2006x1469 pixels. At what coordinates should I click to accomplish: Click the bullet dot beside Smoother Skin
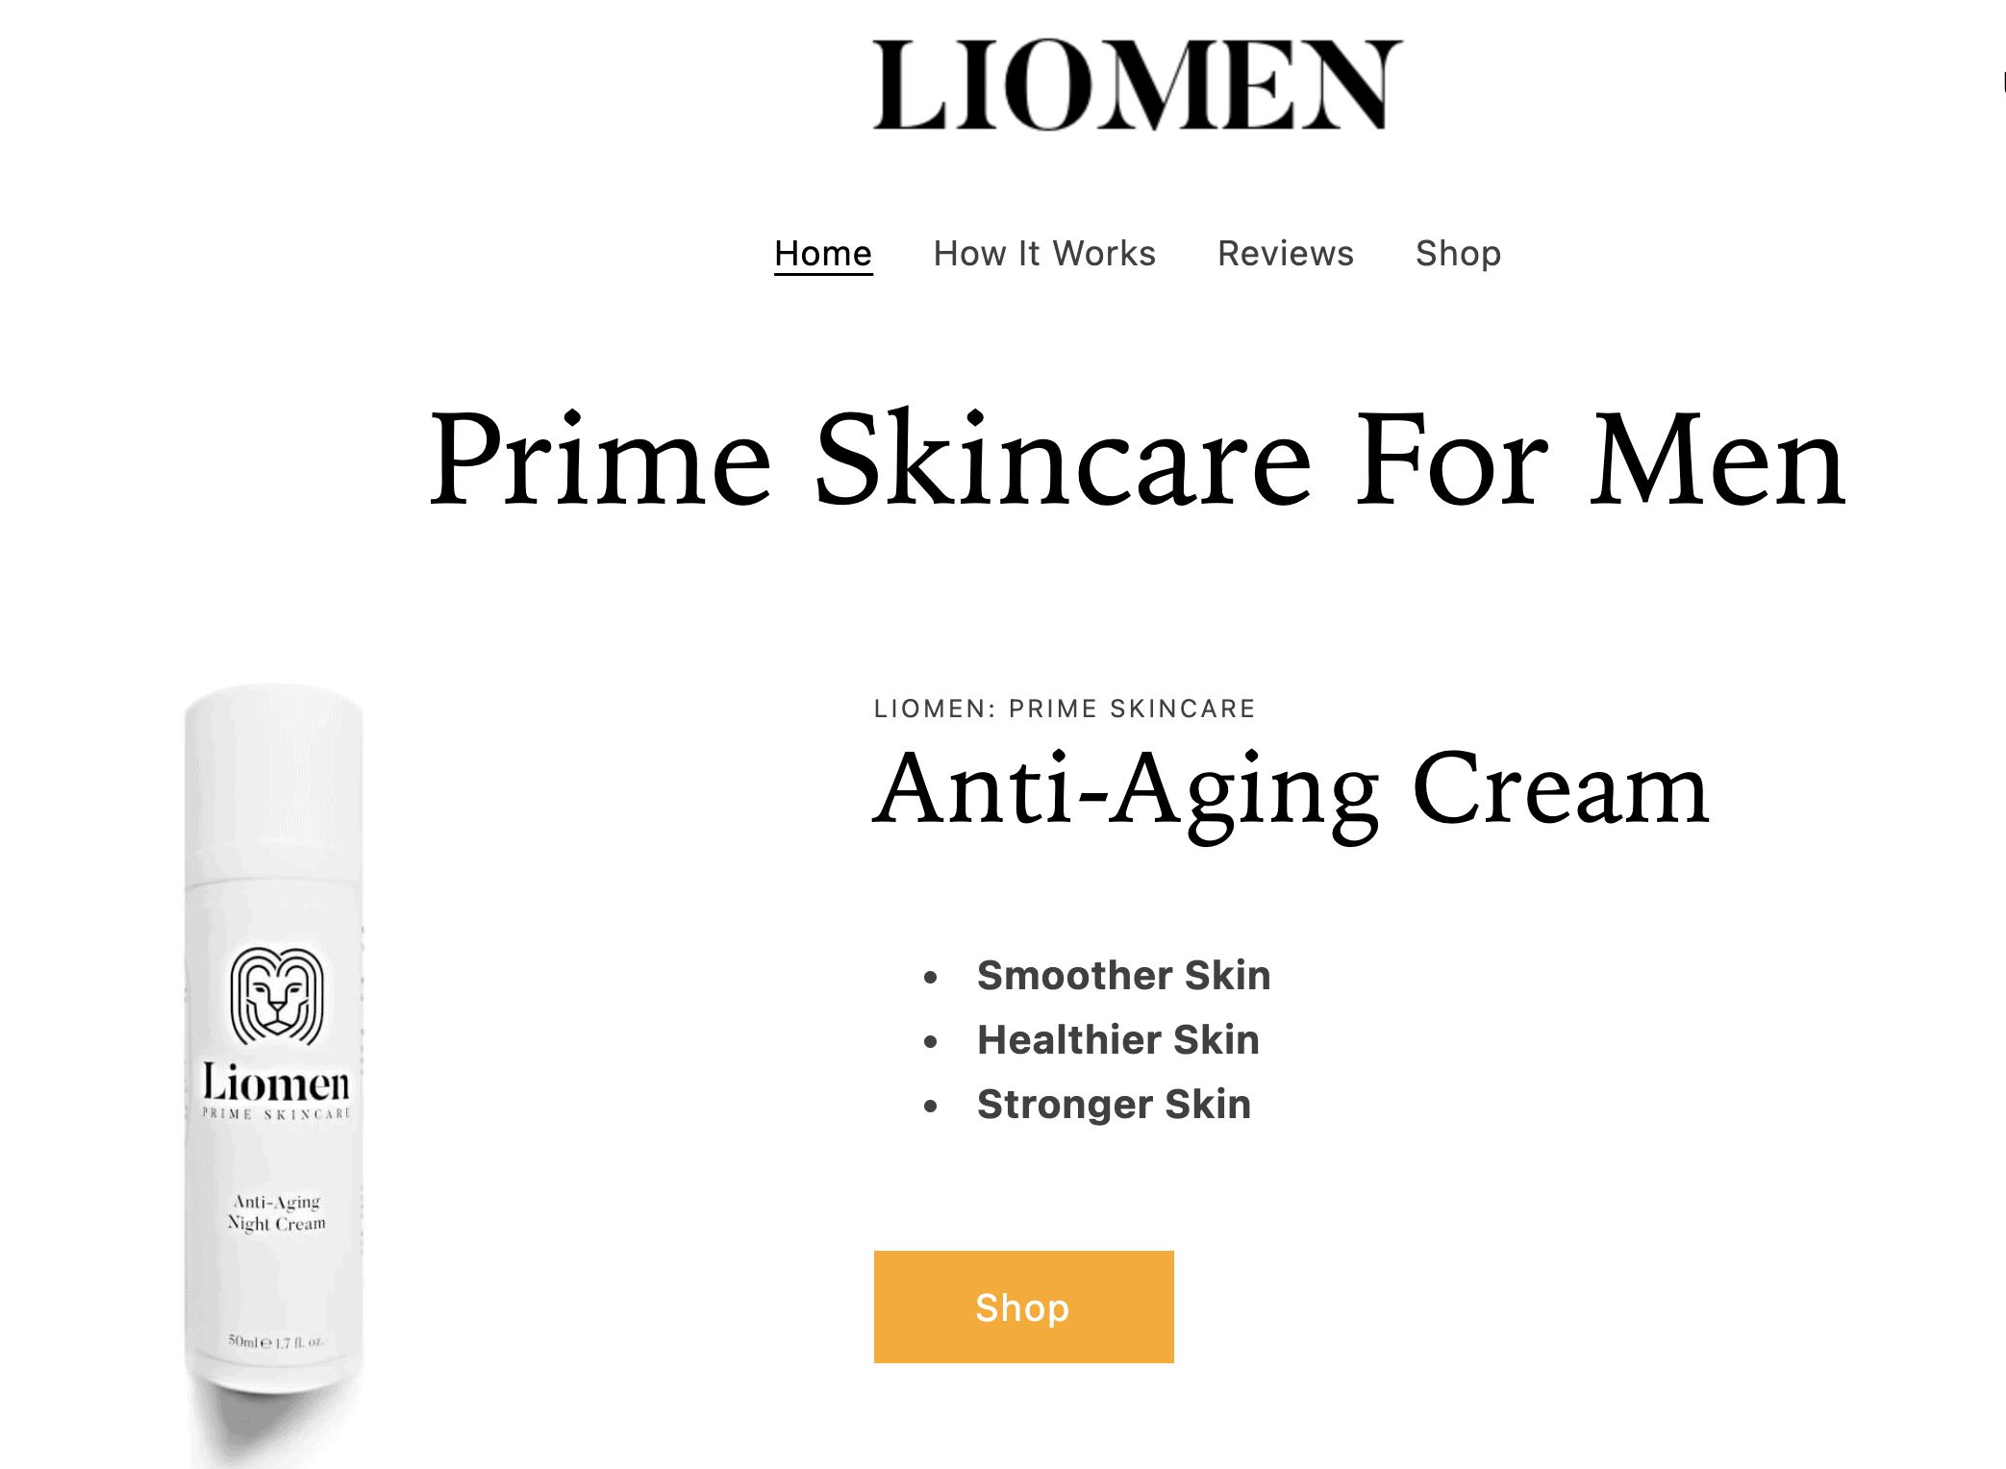[930, 978]
